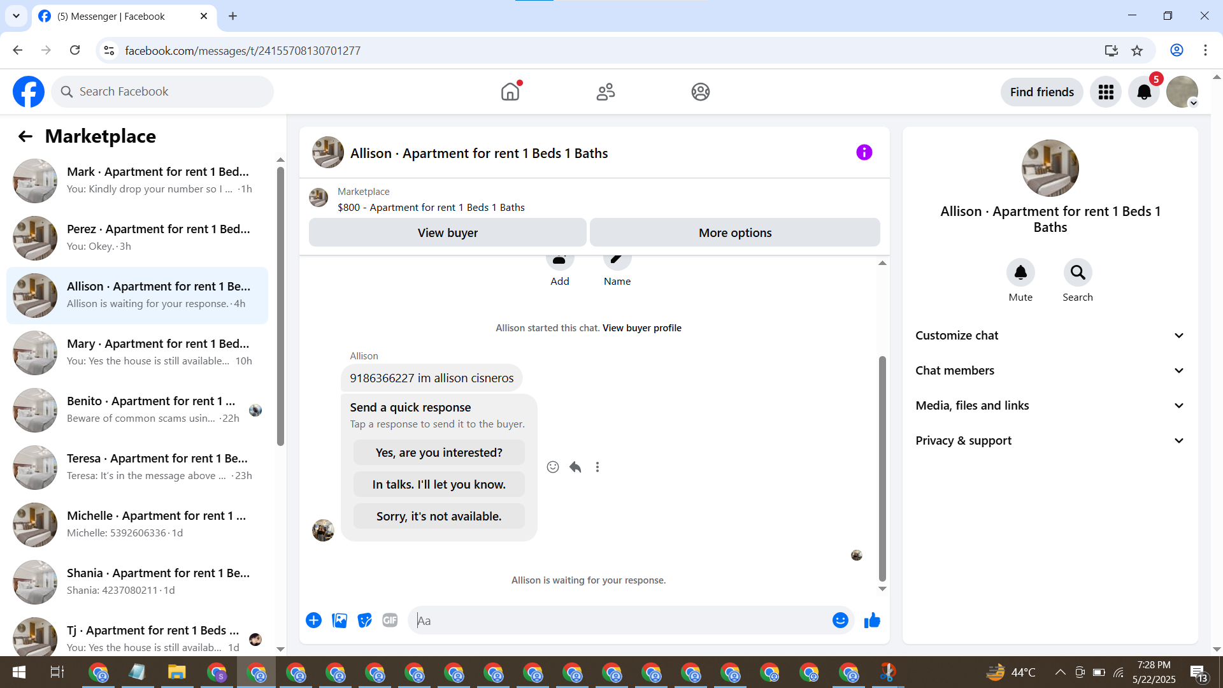Viewport: 1223px width, 688px height.
Task: Open Task View on taskbar
Action: pyautogui.click(x=57, y=672)
